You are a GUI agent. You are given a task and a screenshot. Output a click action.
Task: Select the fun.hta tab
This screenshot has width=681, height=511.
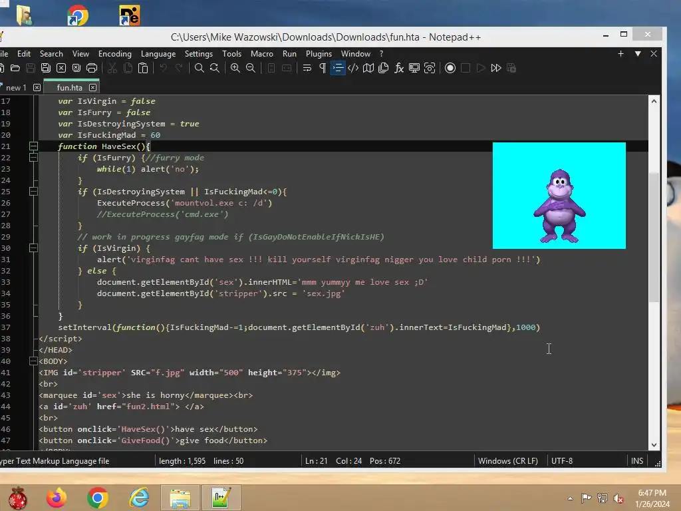69,88
